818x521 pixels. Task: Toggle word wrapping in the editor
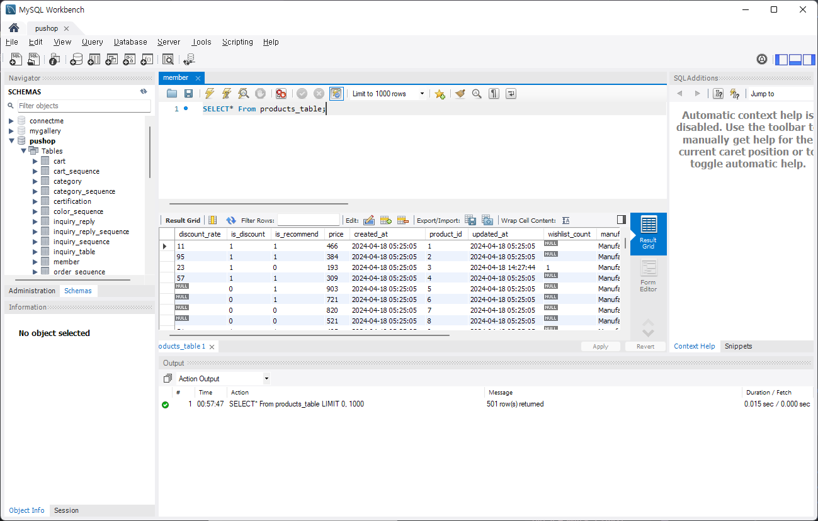click(511, 94)
